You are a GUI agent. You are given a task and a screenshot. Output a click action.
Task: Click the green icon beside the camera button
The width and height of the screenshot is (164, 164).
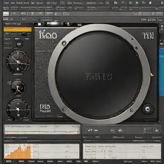(x=150, y=130)
